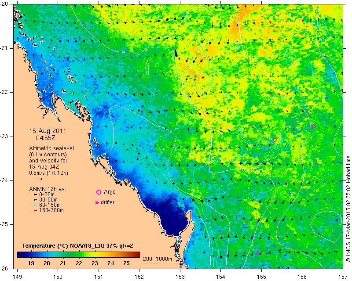
Task: Click the '15-Aug 04Z' legend text
Action: pos(44,167)
